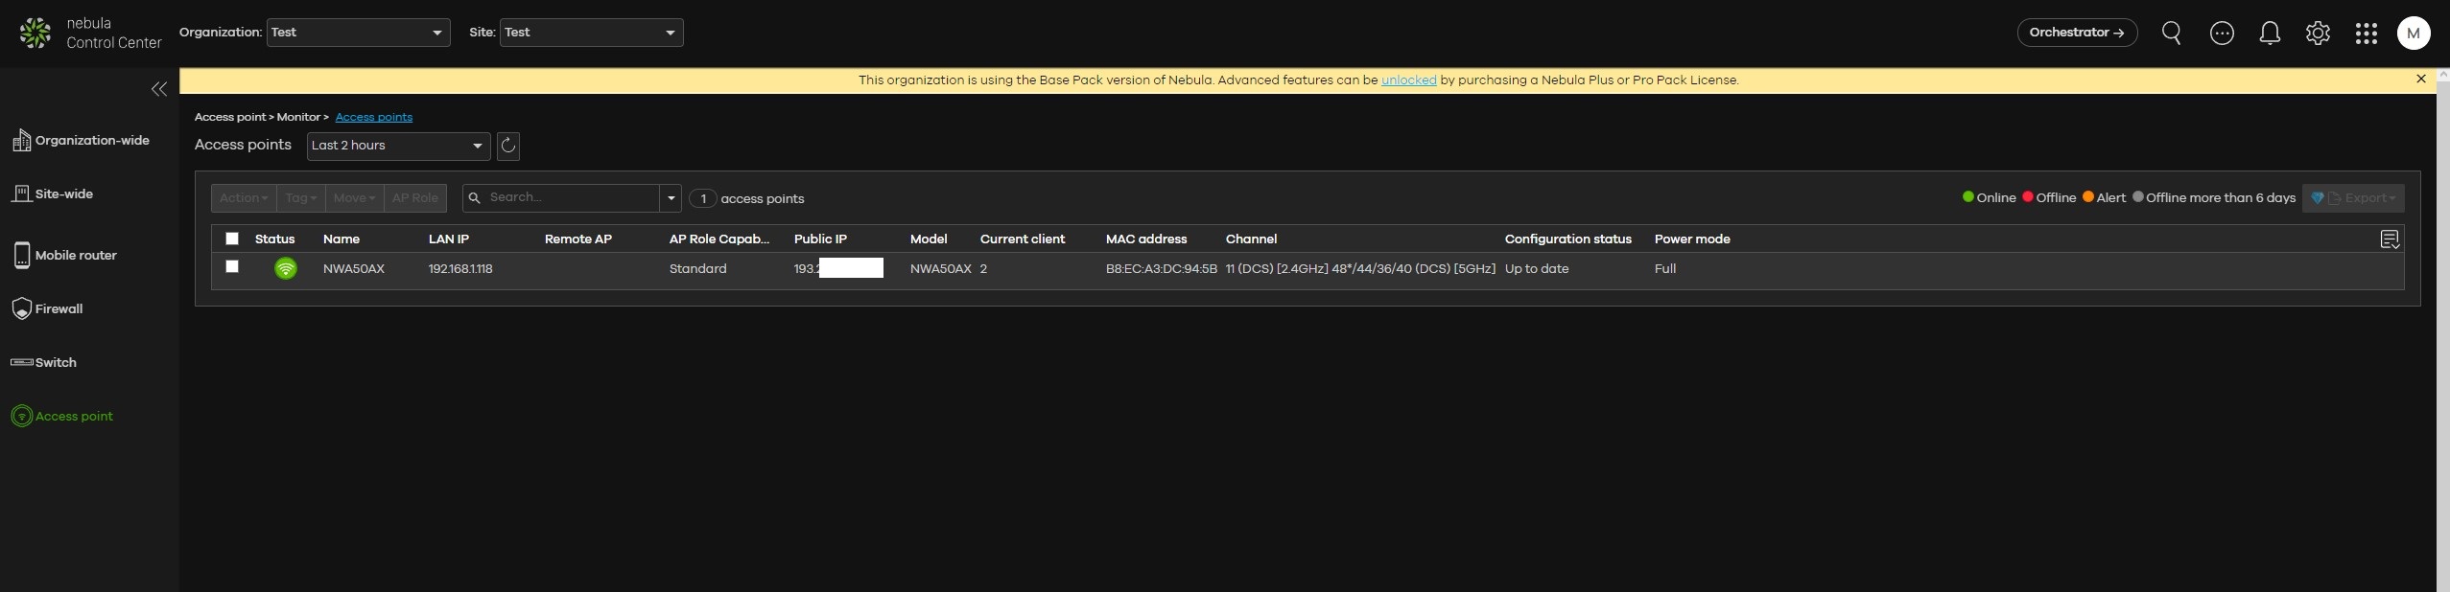Image resolution: width=2450 pixels, height=592 pixels.
Task: Sort by the Current client column header
Action: (1023, 239)
